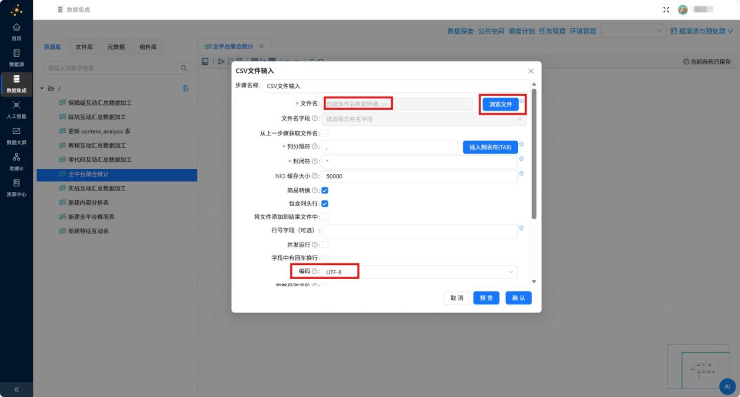
Task: Click the resource keyword search field
Action: (110, 68)
